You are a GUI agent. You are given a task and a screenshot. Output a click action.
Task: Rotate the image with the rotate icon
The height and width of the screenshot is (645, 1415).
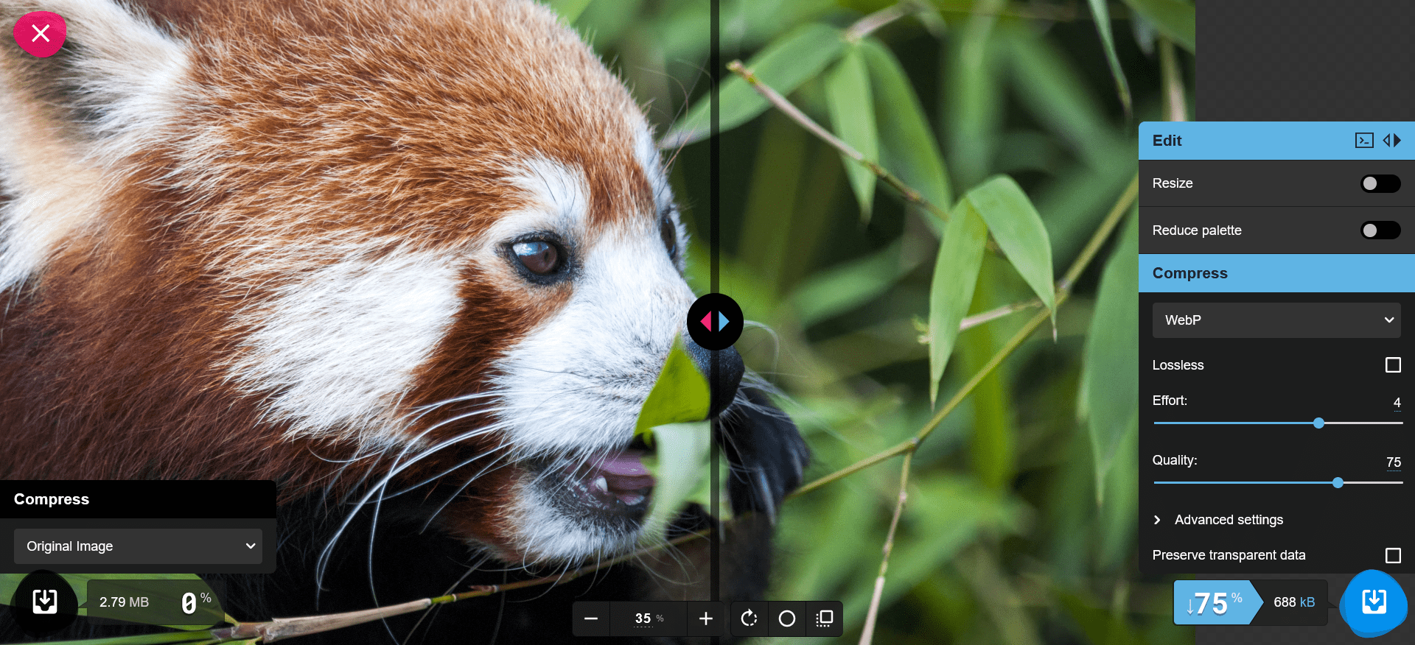pyautogui.click(x=749, y=618)
